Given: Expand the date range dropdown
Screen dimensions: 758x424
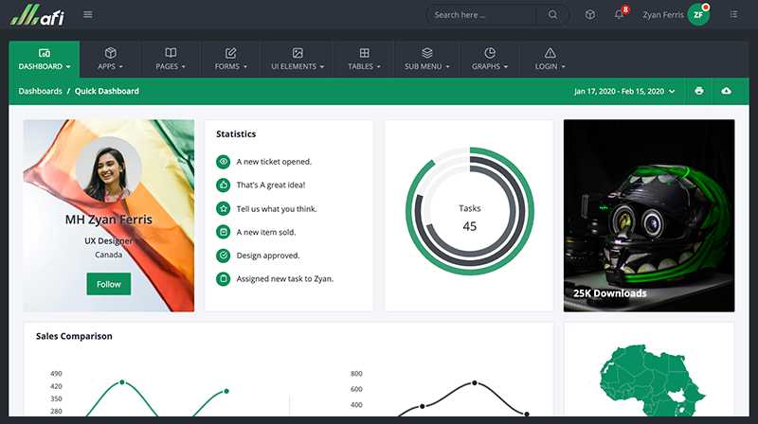Looking at the screenshot, I should [625, 91].
